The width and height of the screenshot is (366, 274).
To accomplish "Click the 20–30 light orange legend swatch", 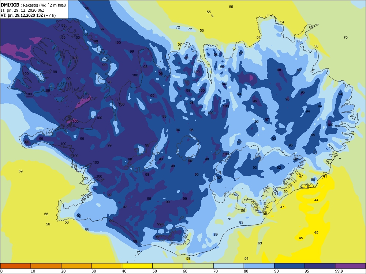I will (x=76, y=266).
